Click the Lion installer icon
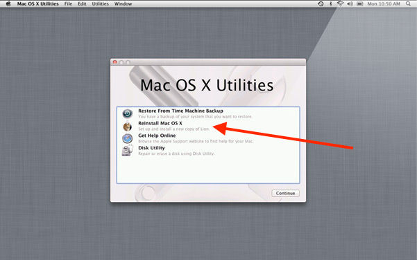Viewport: 417px width, 260px height. (128, 126)
